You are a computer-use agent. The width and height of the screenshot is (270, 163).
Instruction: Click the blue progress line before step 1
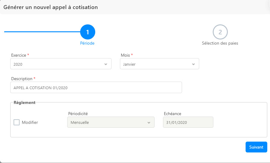pyautogui.click(x=42, y=32)
